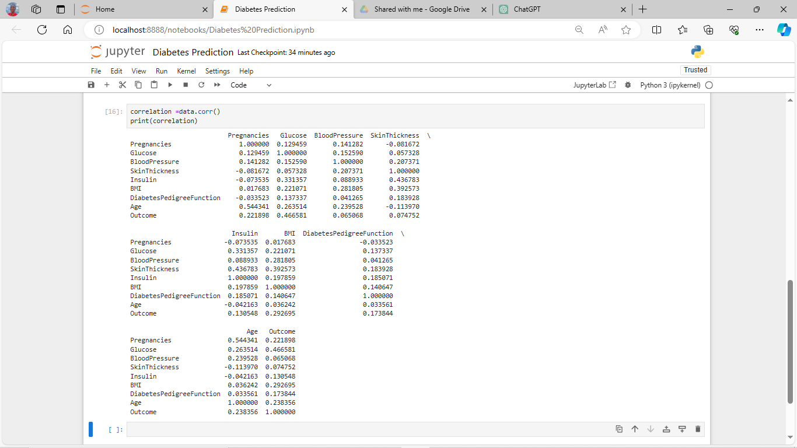The width and height of the screenshot is (797, 448).
Task: Copy the selected cell from the toolbar
Action: point(138,85)
